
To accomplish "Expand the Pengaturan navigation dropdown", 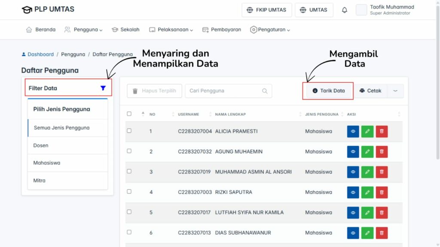I will coord(270,30).
